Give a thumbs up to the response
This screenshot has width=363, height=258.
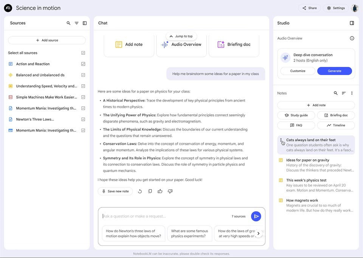coord(160,191)
